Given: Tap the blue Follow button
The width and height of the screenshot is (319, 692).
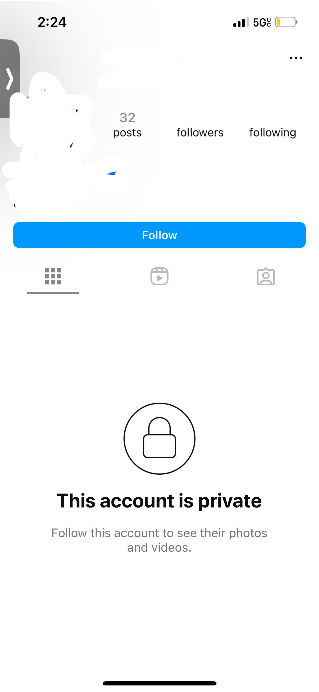Looking at the screenshot, I should tap(159, 235).
